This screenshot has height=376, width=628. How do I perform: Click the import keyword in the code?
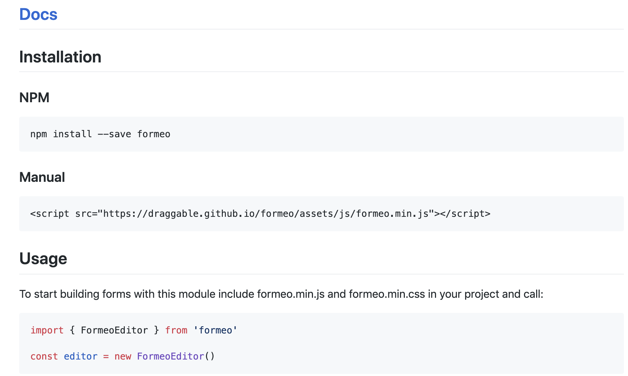(x=47, y=330)
